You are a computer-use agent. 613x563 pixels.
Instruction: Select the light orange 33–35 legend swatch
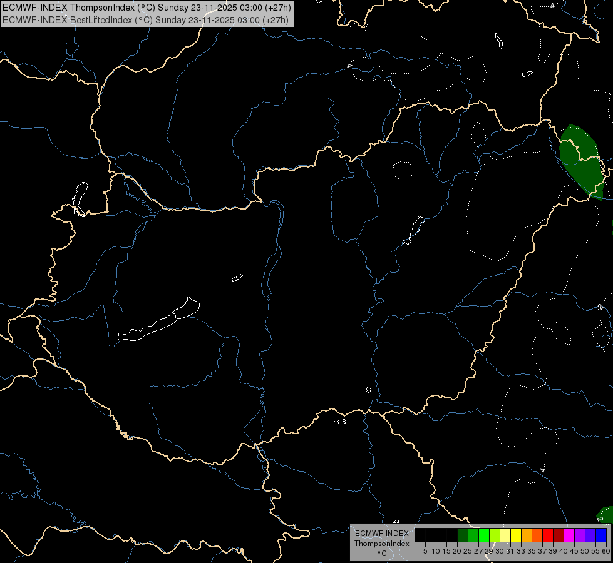click(x=527, y=535)
